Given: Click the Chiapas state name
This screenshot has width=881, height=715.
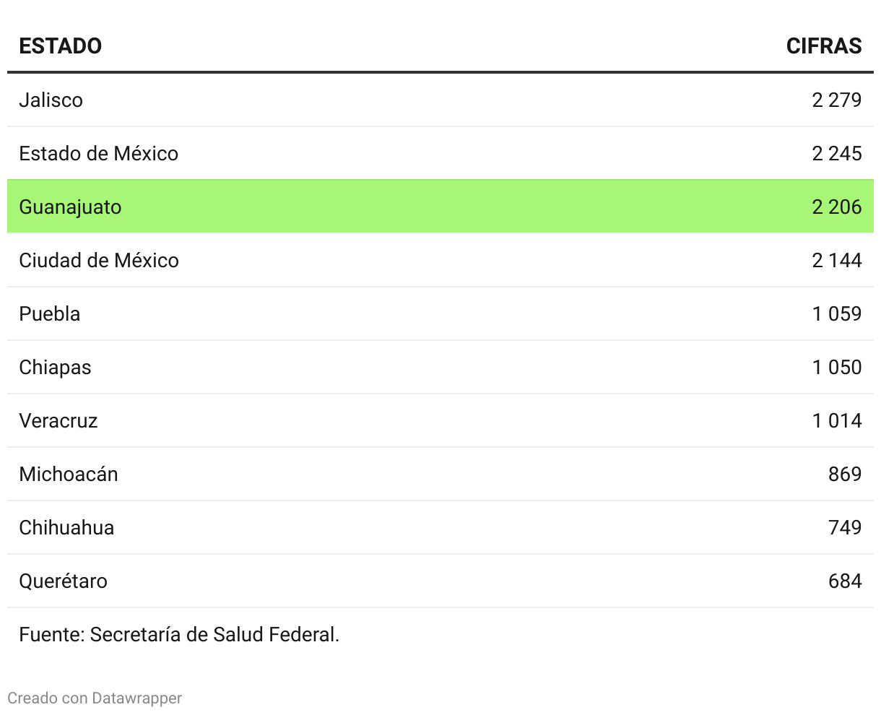Looking at the screenshot, I should pyautogui.click(x=55, y=367).
